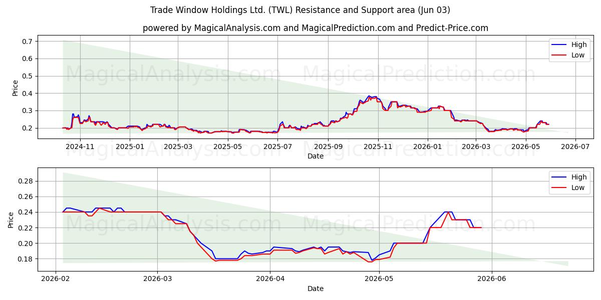Click the '0.2' y-axis tick in top chart
601x300 pixels.
point(28,128)
